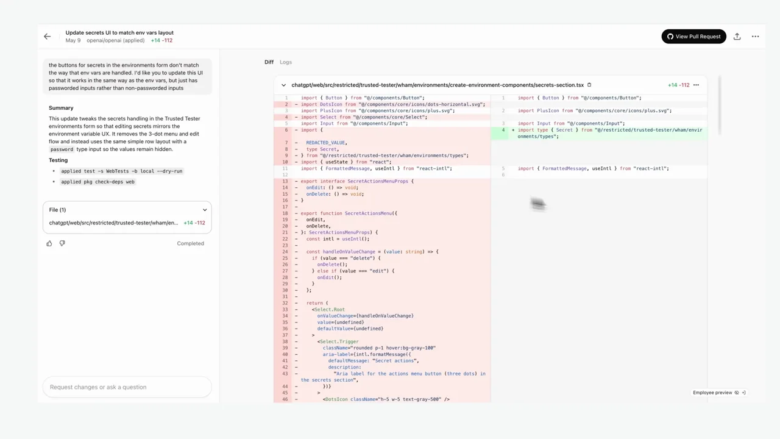
Task: Click the Testing heading
Action: [x=58, y=160]
